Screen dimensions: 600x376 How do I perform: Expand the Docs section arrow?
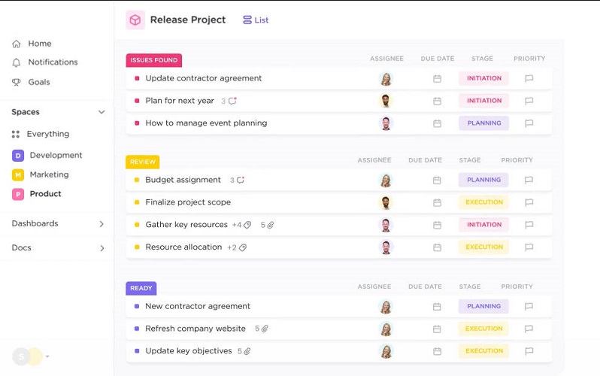[102, 248]
